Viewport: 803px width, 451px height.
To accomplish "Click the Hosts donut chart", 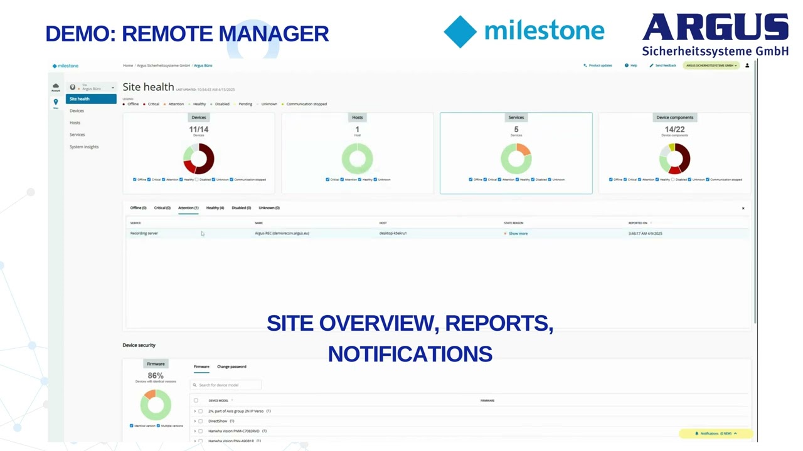I will 358,158.
